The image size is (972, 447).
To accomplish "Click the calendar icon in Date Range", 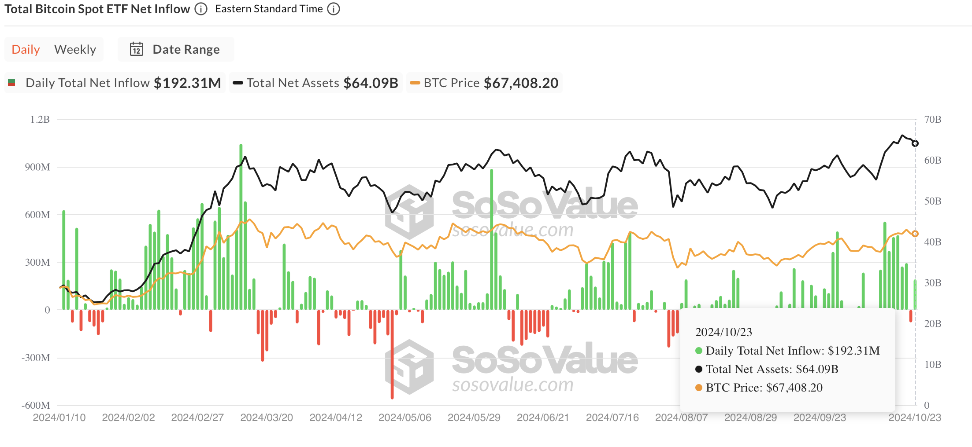I will pyautogui.click(x=137, y=49).
